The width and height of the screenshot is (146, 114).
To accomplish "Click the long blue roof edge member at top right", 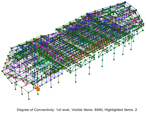I will click(106, 7).
